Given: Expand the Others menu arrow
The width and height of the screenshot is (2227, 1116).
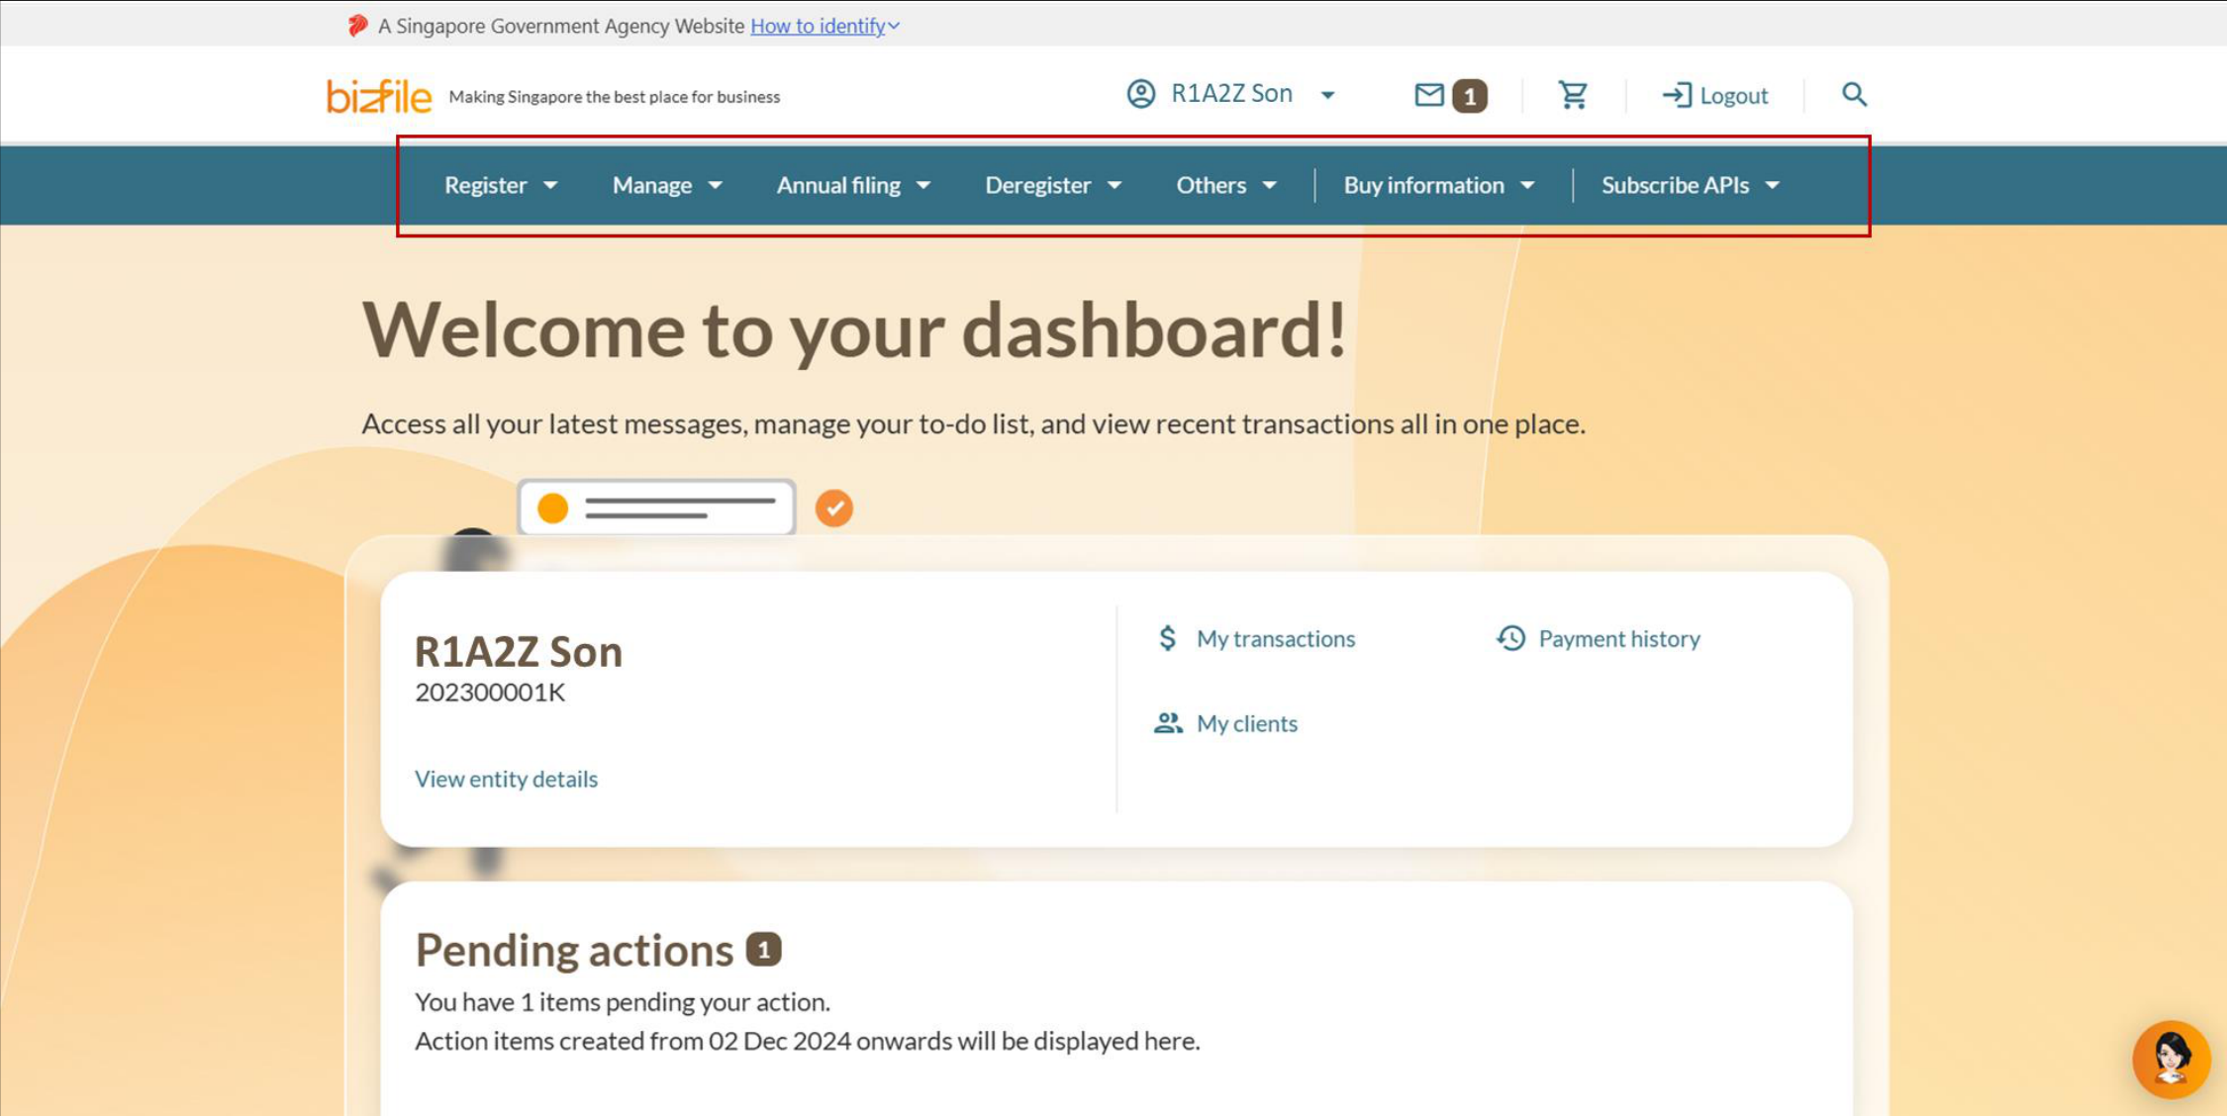Looking at the screenshot, I should click(x=1269, y=185).
